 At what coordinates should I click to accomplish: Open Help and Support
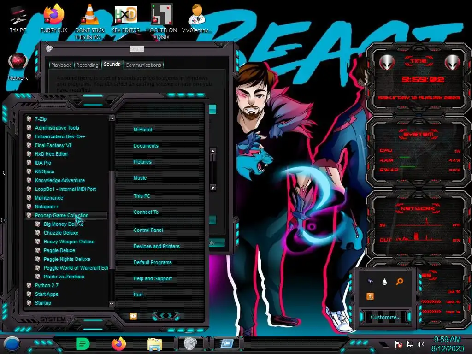pyautogui.click(x=153, y=279)
